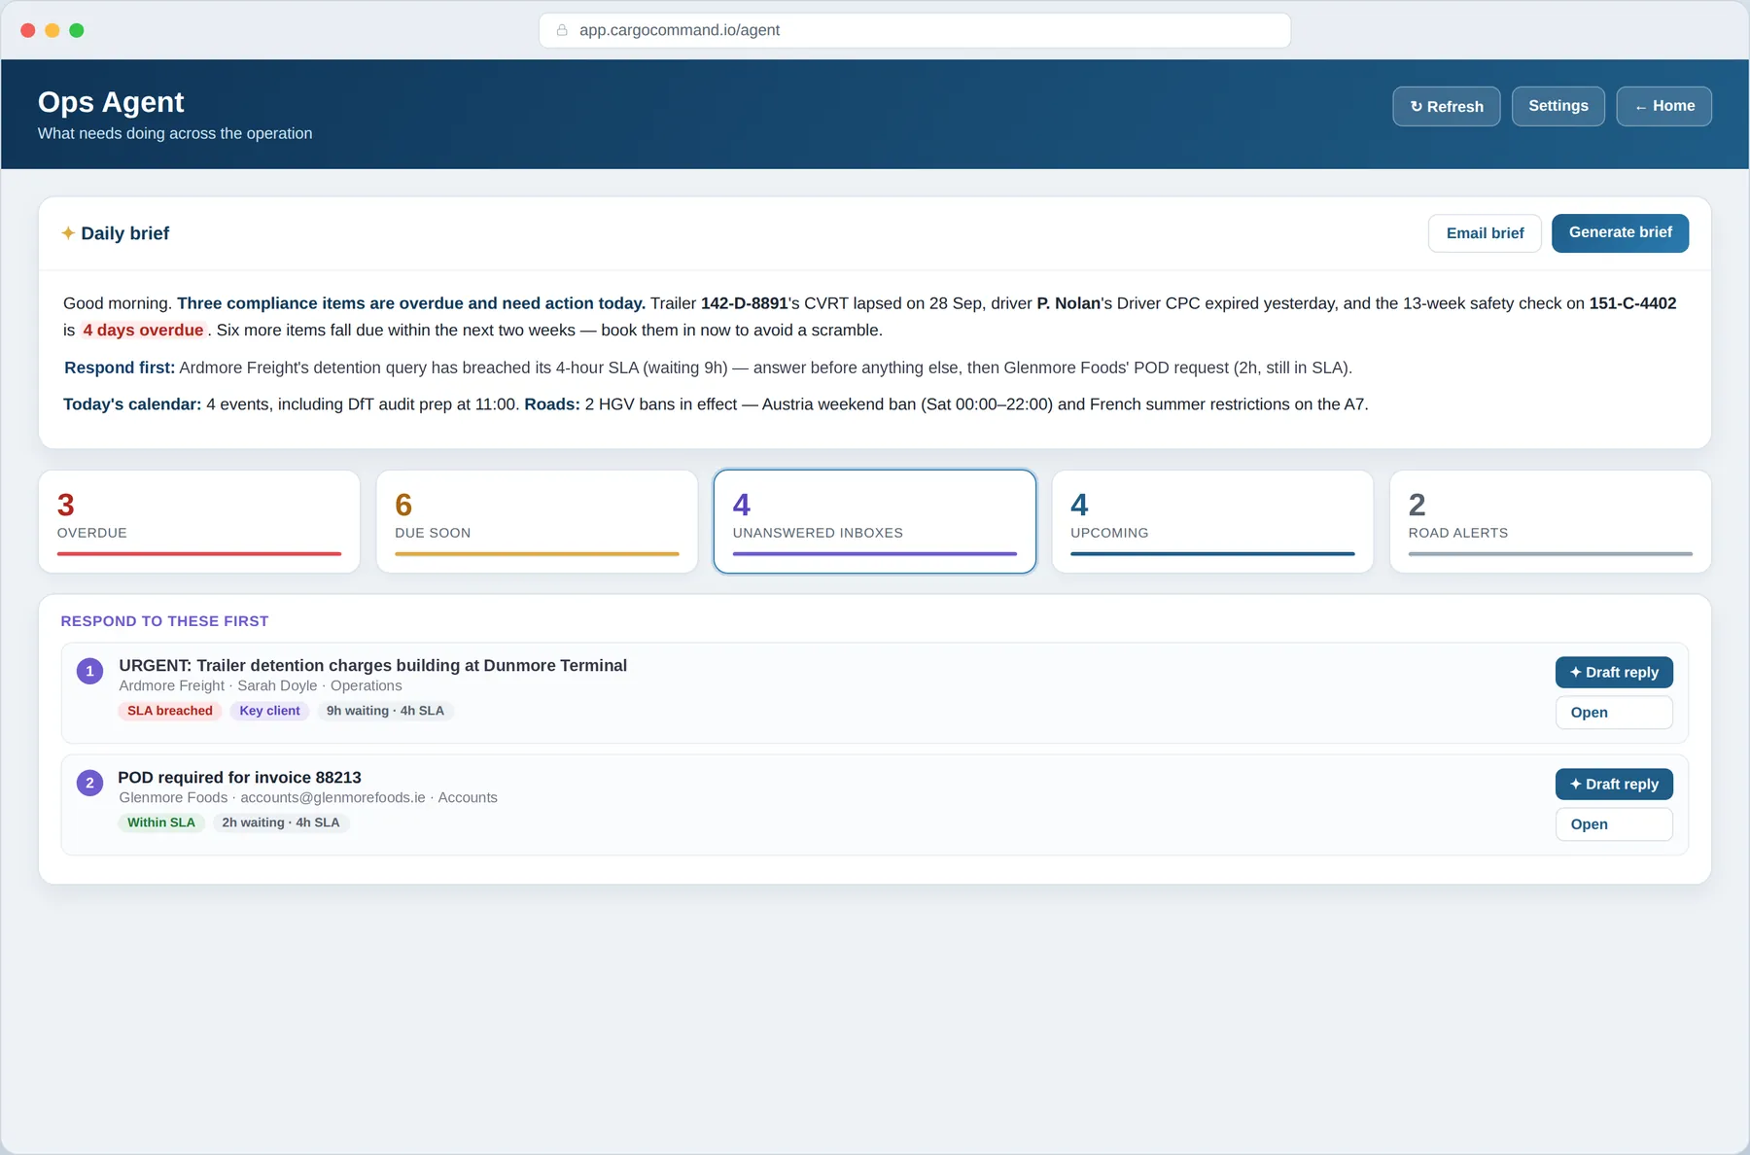Image resolution: width=1750 pixels, height=1155 pixels.
Task: Select the Overdue stat card
Action: tap(199, 521)
